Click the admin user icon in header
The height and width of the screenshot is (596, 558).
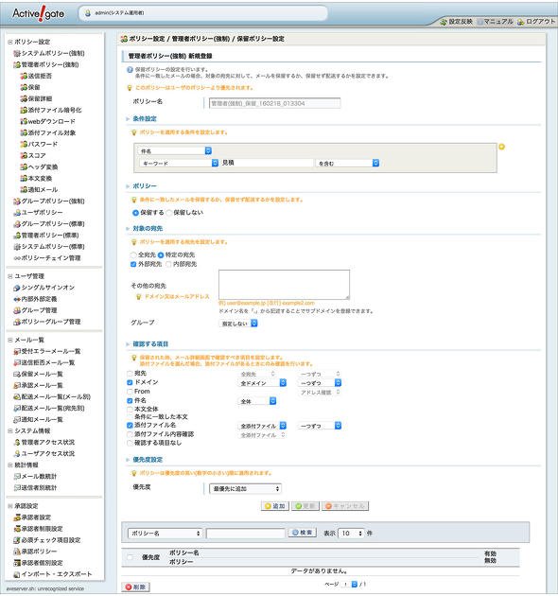(88, 13)
